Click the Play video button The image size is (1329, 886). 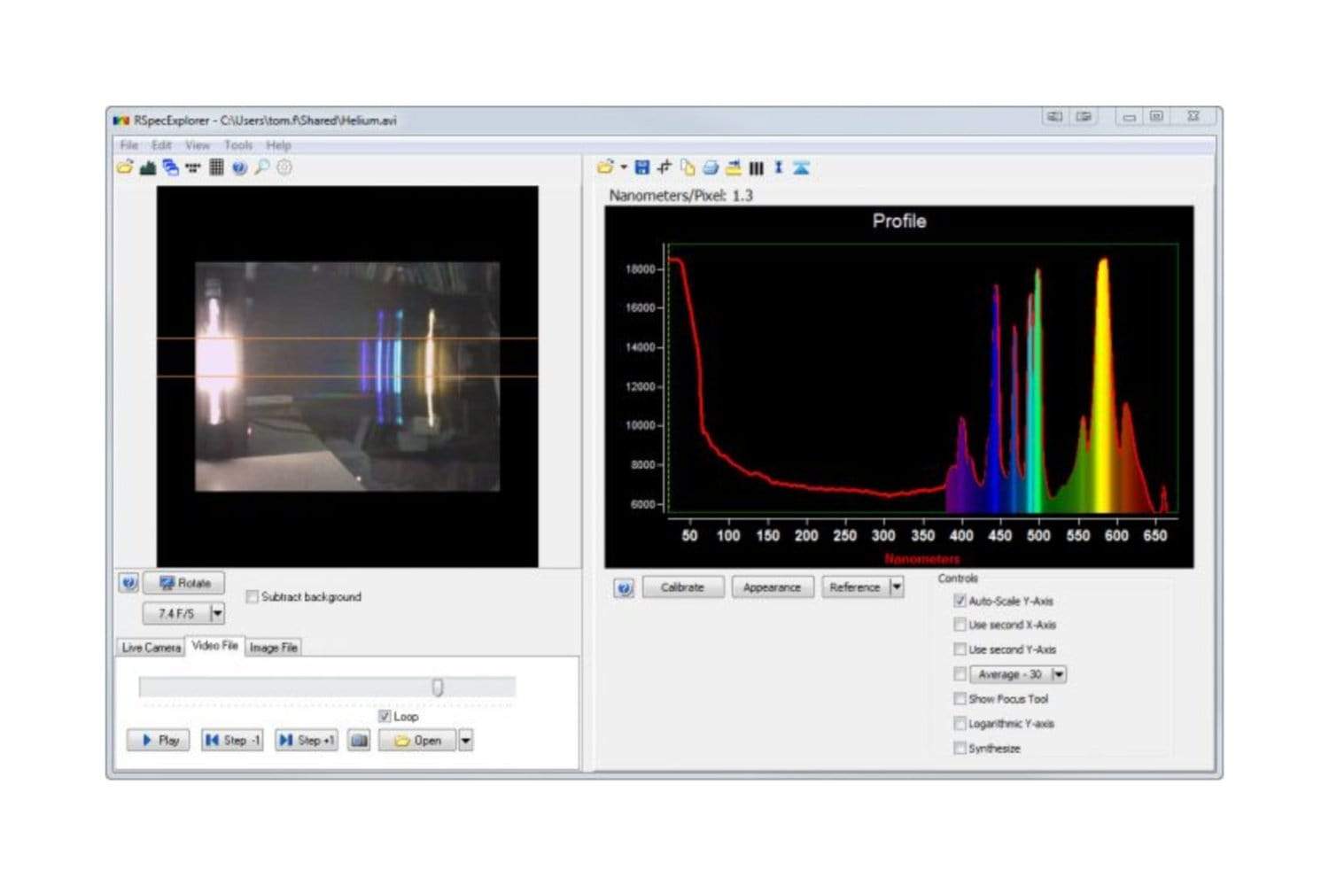click(x=159, y=741)
